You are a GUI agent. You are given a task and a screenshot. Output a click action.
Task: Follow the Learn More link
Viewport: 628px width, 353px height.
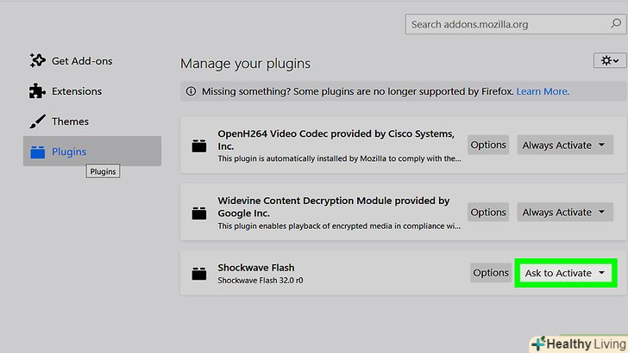pos(543,91)
